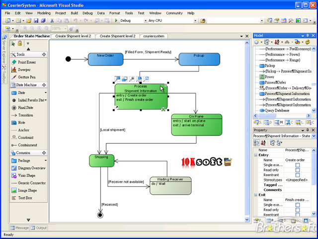This screenshot has height=239, width=318.
Task: Toggle Exit Read only checkbox
Action: [298, 210]
